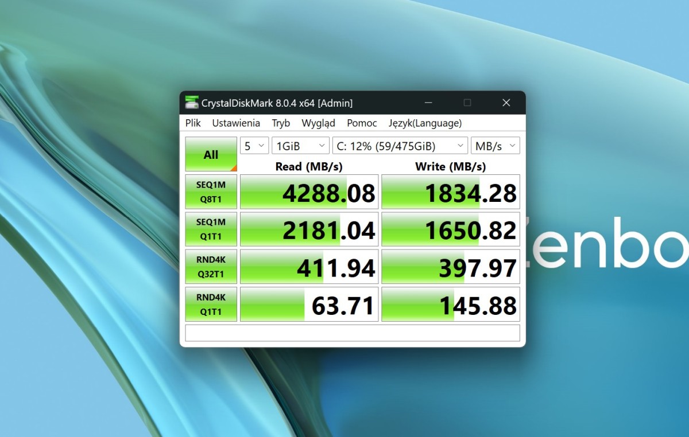Expand the 1GiB test size dropdown
This screenshot has height=437, width=689.
pyautogui.click(x=300, y=146)
